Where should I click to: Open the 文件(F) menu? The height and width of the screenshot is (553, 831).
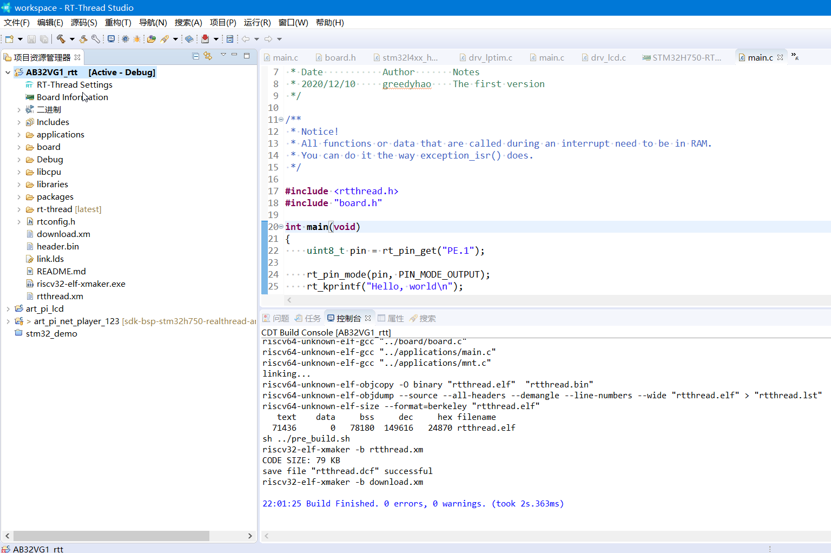[x=17, y=22]
